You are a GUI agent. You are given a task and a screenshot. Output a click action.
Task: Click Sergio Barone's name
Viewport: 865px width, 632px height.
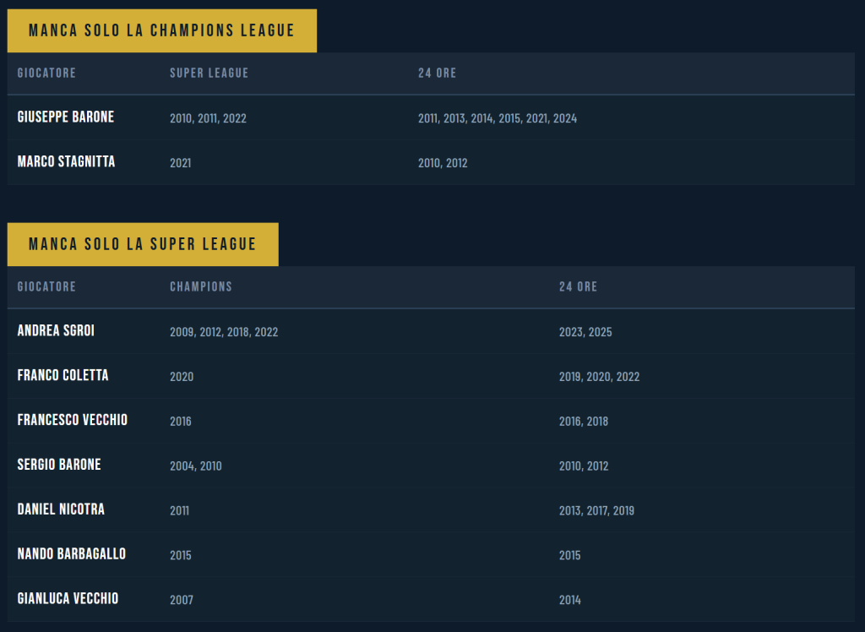pos(59,466)
